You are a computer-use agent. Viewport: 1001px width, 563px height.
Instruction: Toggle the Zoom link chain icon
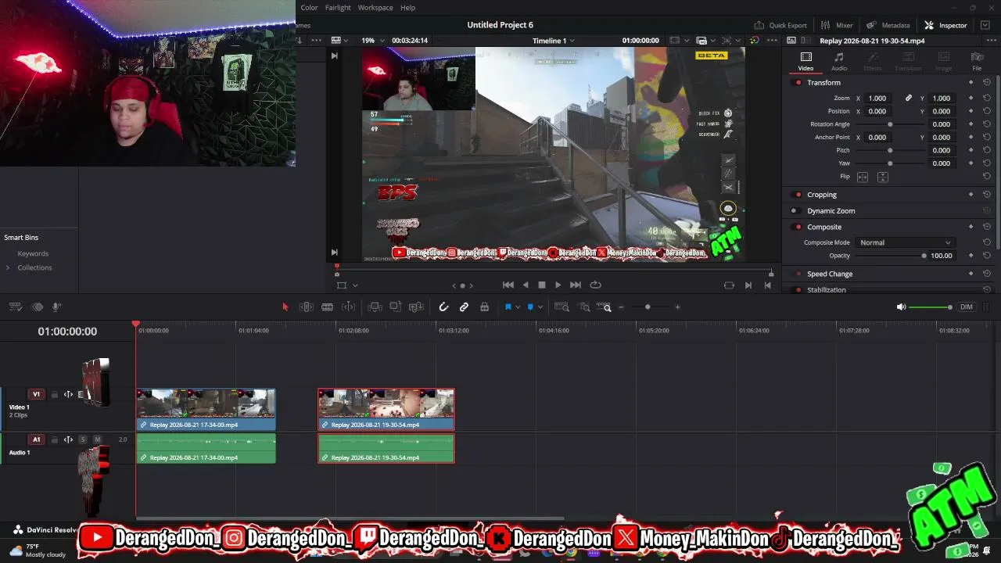[x=908, y=99]
